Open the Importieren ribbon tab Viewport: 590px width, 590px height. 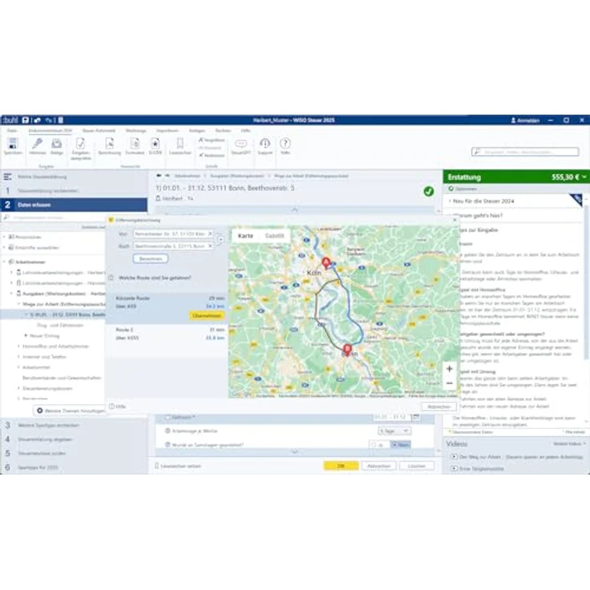[168, 130]
